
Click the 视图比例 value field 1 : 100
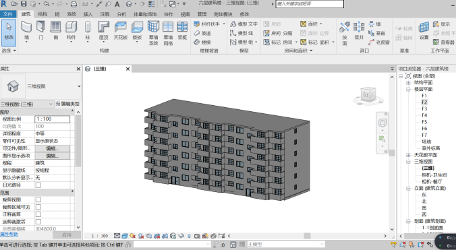pyautogui.click(x=53, y=119)
